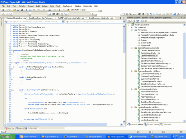186x139 pixels.
Task: Expand the References node toggle
Action: coord(132,30)
